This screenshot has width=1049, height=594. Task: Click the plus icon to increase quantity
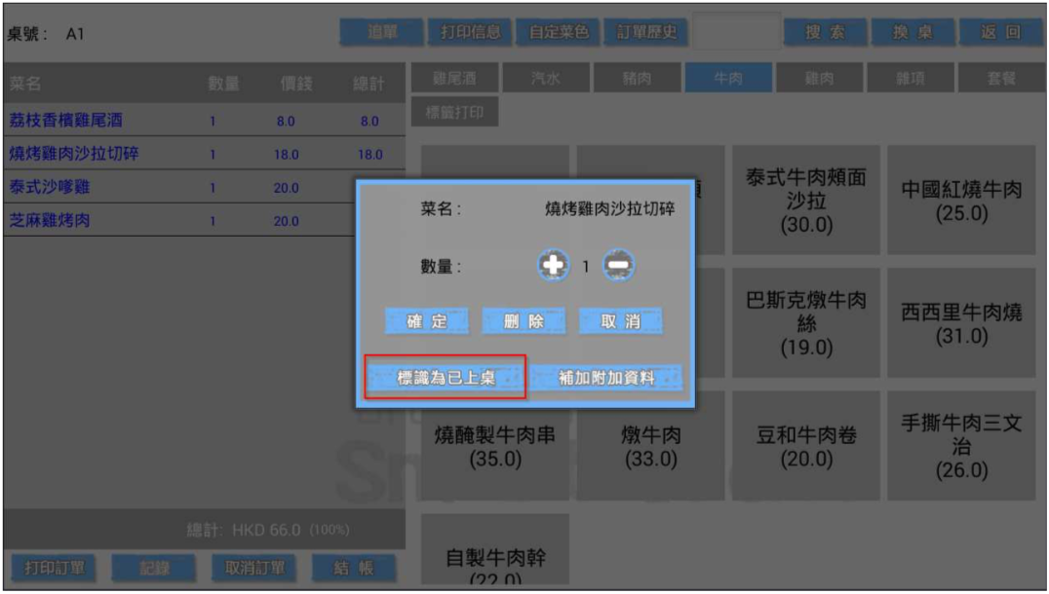click(x=554, y=265)
